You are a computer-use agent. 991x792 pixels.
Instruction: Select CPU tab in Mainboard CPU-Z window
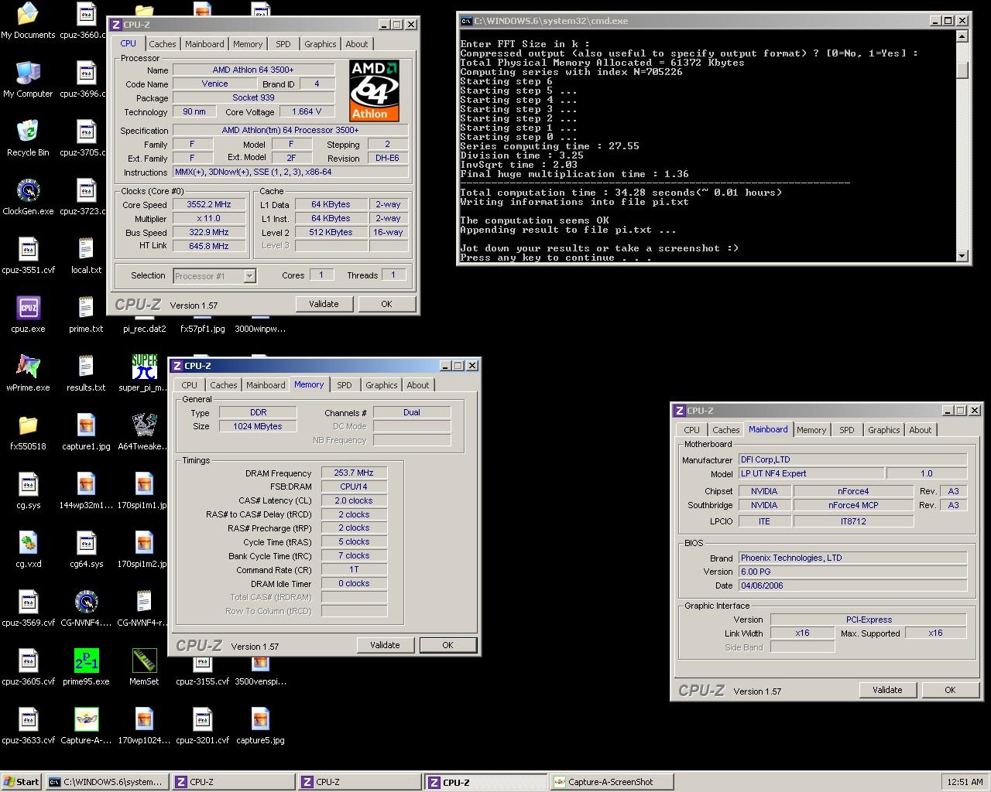pos(692,430)
